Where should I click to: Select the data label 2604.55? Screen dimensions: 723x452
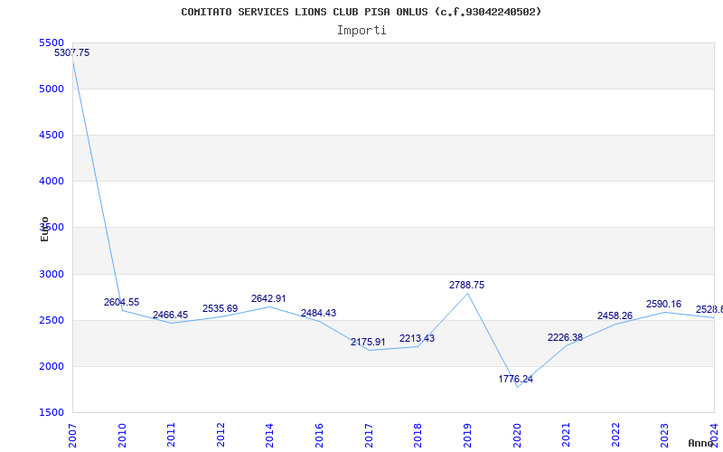click(x=121, y=302)
